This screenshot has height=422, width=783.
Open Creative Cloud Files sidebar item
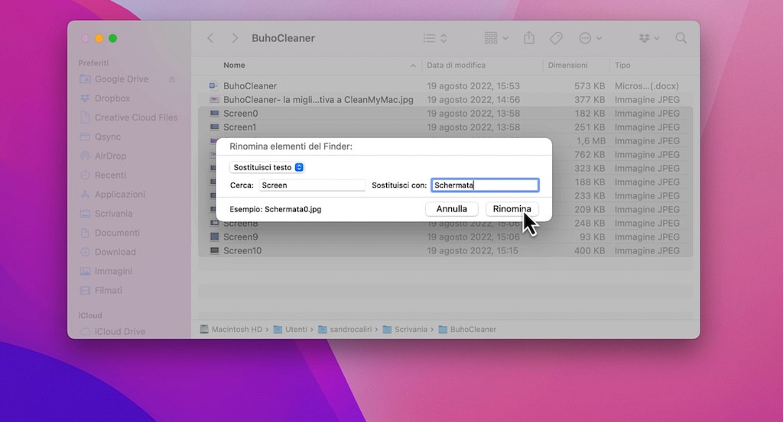tap(136, 118)
